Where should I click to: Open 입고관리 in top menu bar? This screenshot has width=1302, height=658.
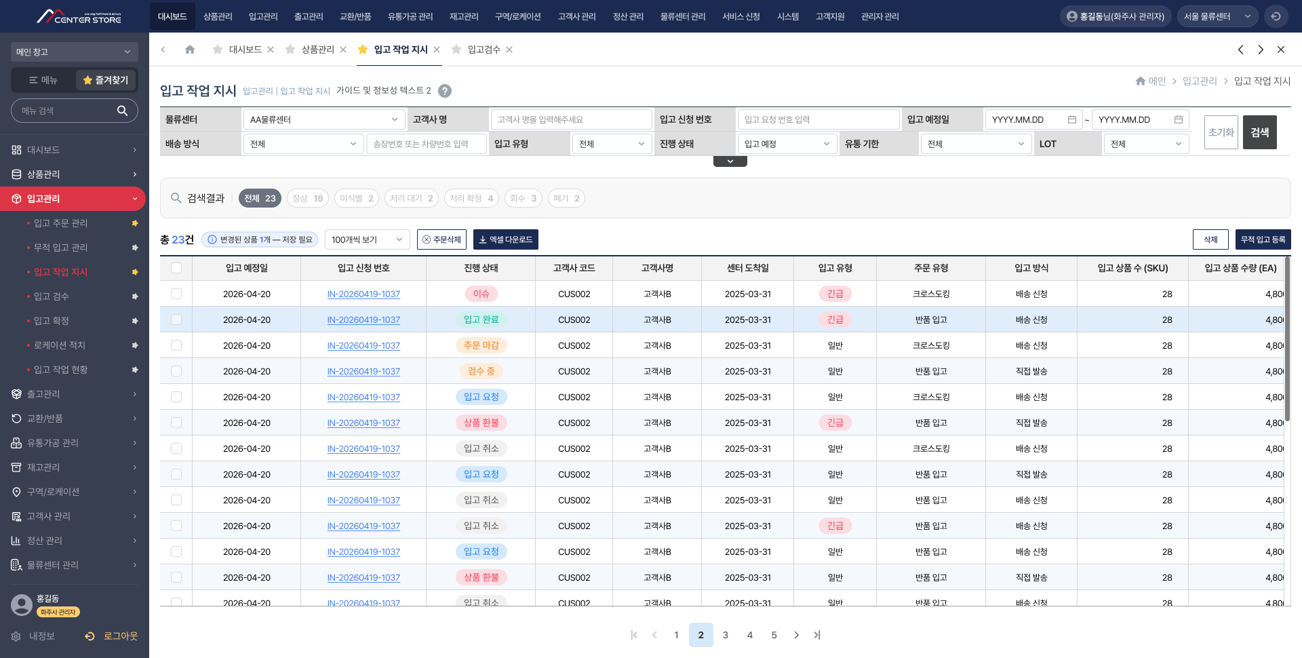tap(263, 16)
